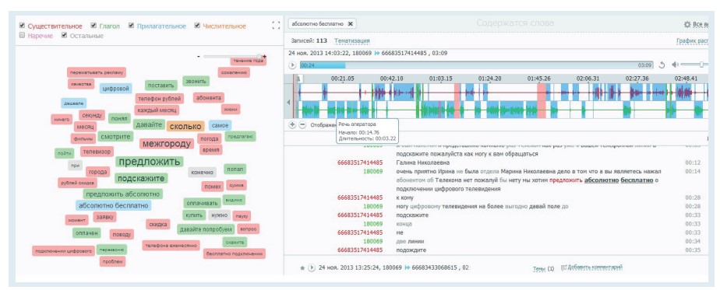Play the 14:03:22 call recording
720x290 pixels.
(x=292, y=65)
